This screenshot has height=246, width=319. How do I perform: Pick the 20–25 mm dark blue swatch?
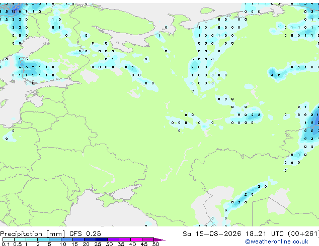pyautogui.click(x=90, y=239)
